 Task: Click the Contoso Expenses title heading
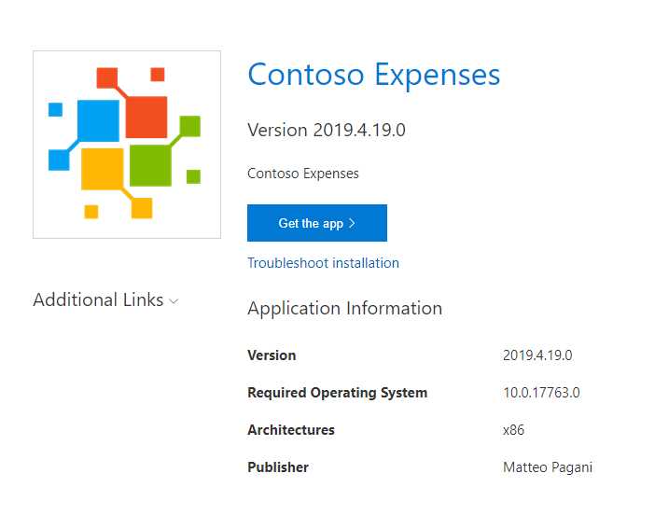coord(374,75)
